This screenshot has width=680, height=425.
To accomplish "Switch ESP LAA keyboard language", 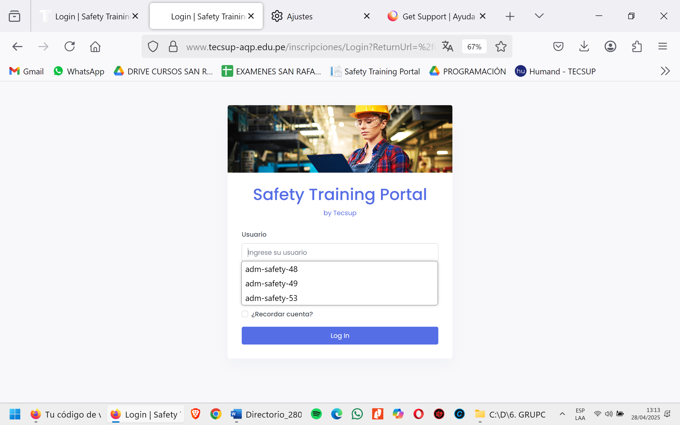I will click(580, 414).
